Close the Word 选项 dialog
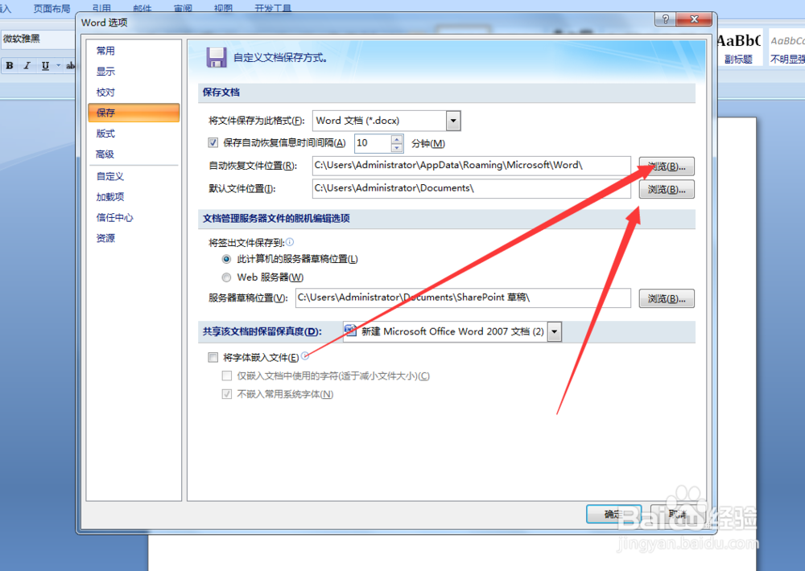This screenshot has width=805, height=571. pos(694,19)
